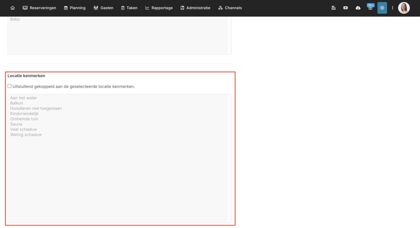Viewport: 420px width, 228px height.
Task: Open the Channels menu
Action: tap(230, 8)
